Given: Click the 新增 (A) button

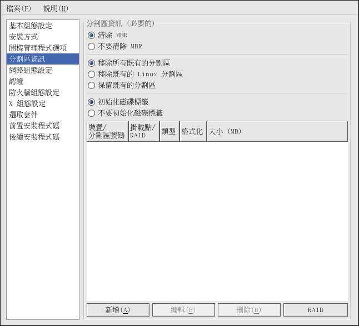Looking at the screenshot, I should click(118, 310).
